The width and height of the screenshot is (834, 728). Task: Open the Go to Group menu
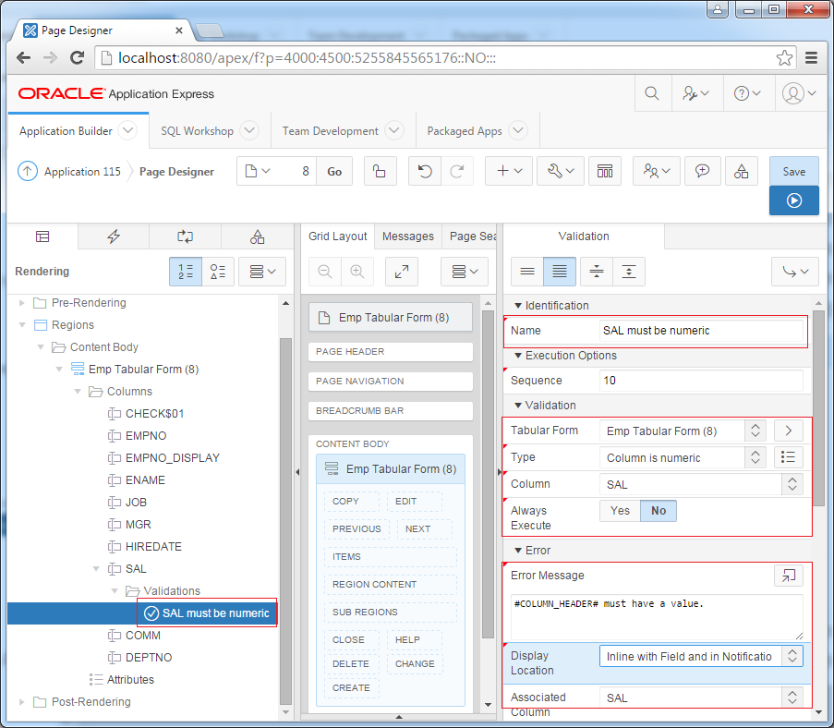pyautogui.click(x=794, y=272)
